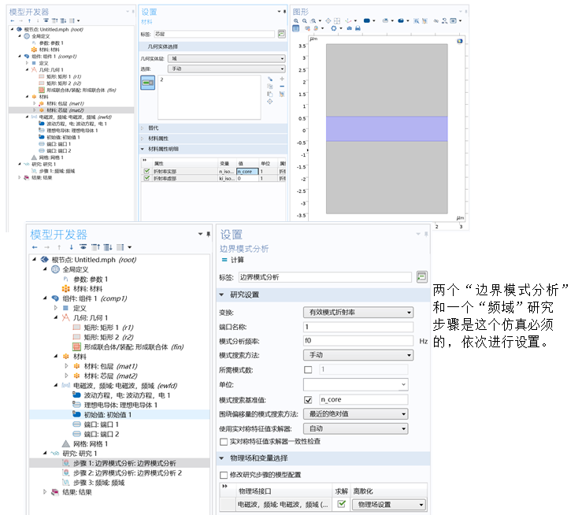Screen dimensions: 582x515
Task: Click n_core value cell in material table
Action: pyautogui.click(x=247, y=172)
